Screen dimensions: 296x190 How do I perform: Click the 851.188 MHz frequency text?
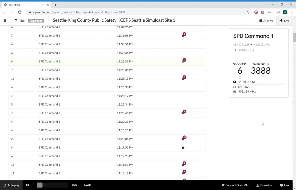pyautogui.click(x=247, y=91)
